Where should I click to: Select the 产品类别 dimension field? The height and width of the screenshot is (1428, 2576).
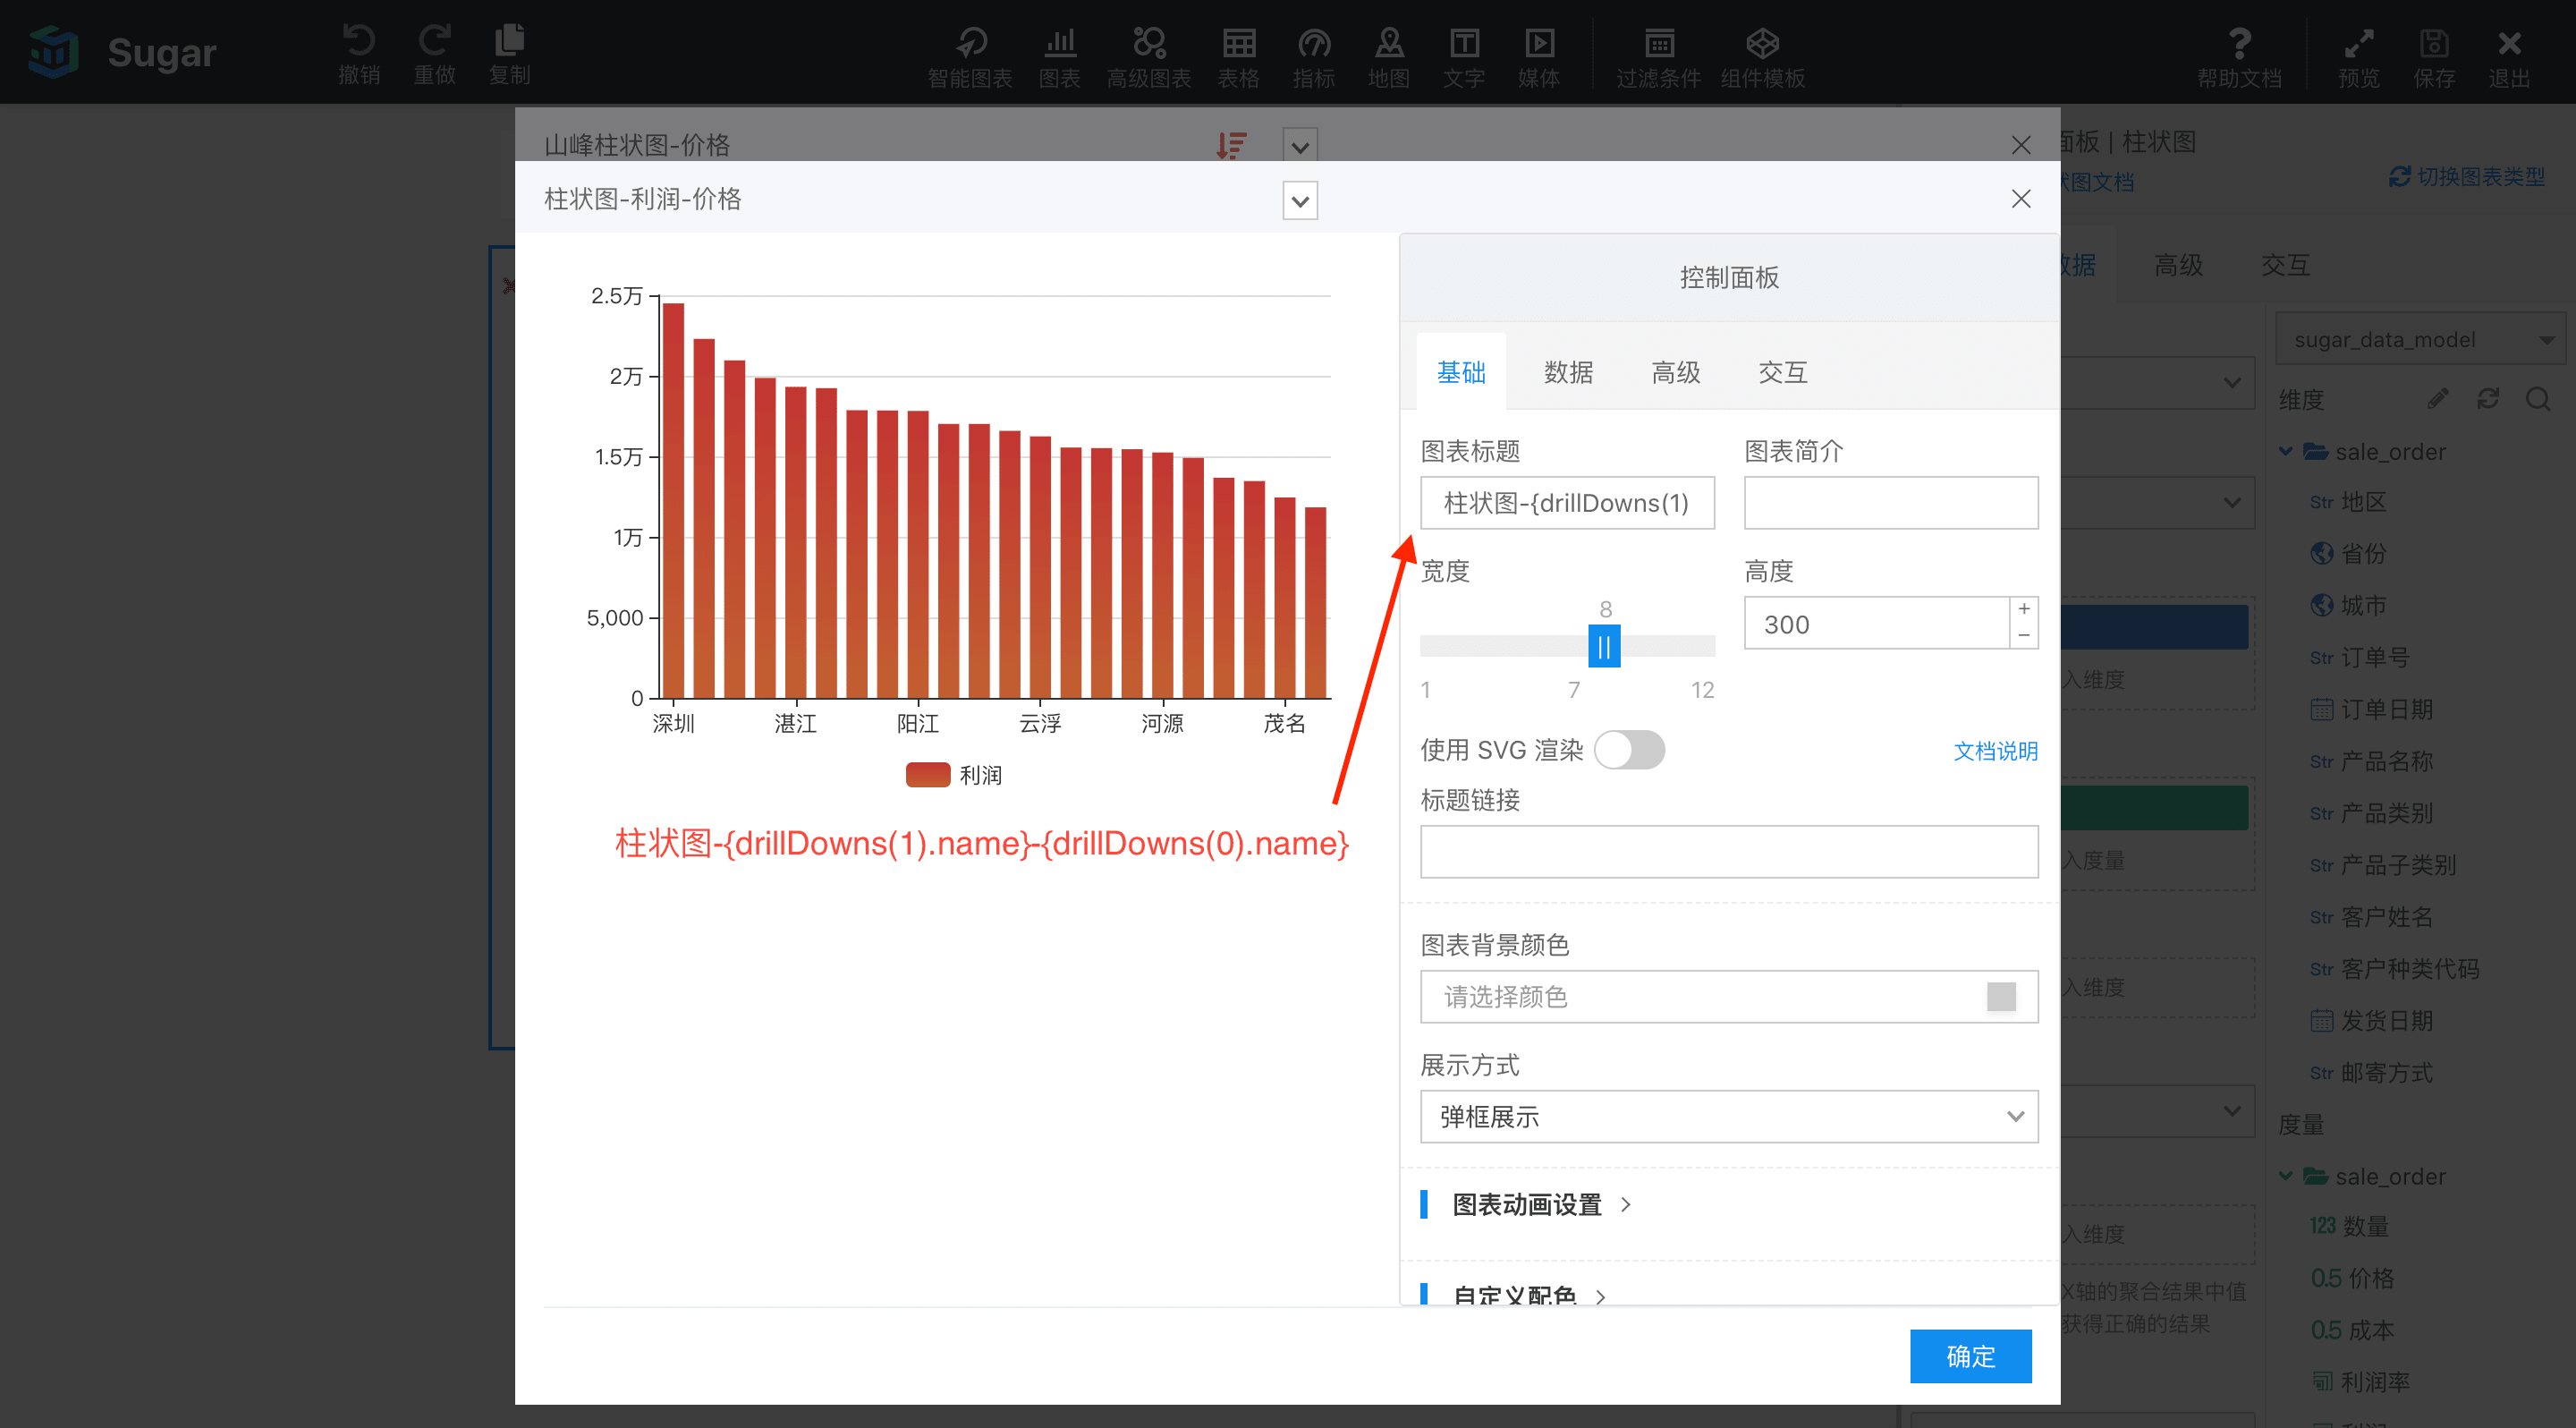click(2372, 813)
